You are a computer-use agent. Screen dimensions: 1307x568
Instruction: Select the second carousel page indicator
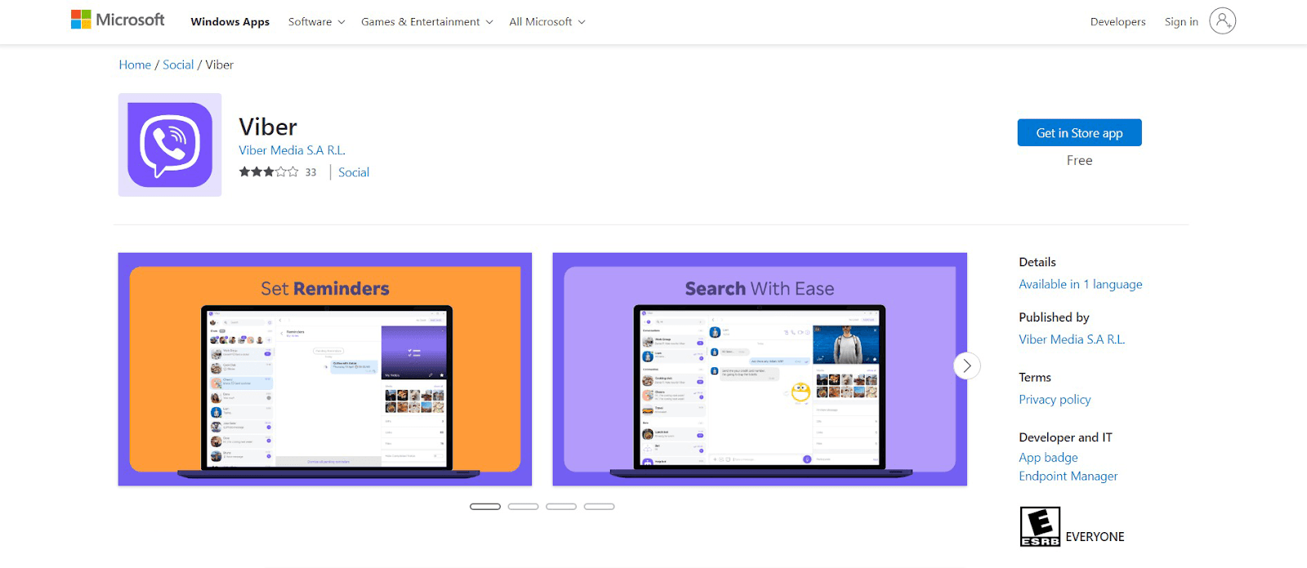tap(523, 507)
